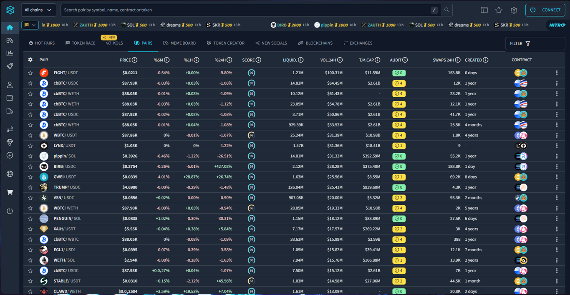Click the info icon next to SCORE
This screenshot has width=570, height=295.
tap(258, 60)
